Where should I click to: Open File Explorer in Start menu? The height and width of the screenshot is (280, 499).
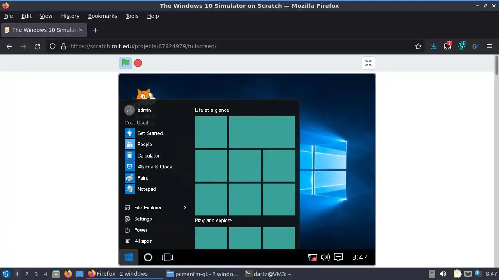(x=148, y=208)
